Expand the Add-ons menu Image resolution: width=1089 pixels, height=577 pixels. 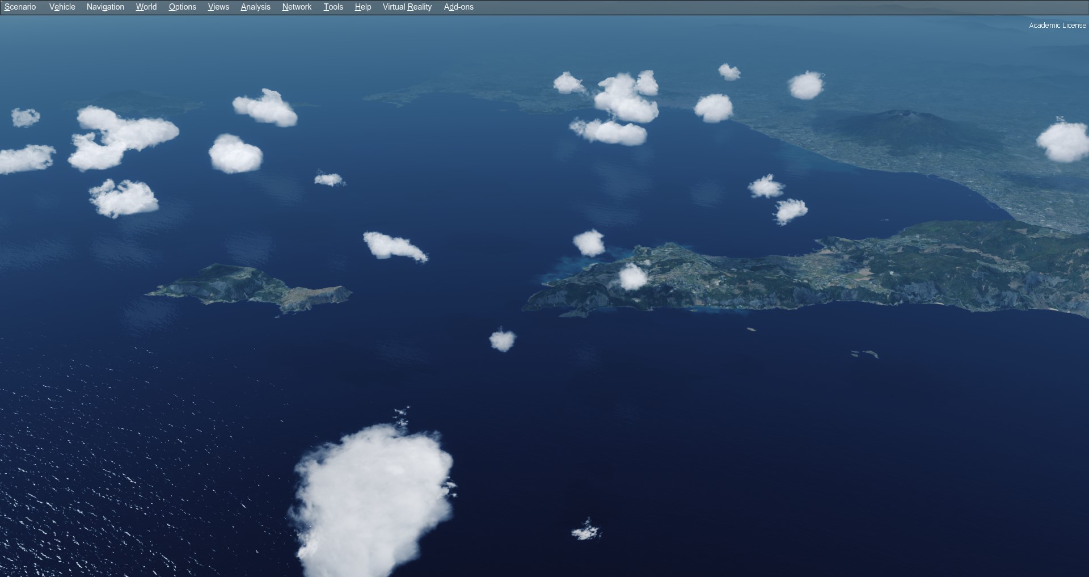tap(458, 7)
